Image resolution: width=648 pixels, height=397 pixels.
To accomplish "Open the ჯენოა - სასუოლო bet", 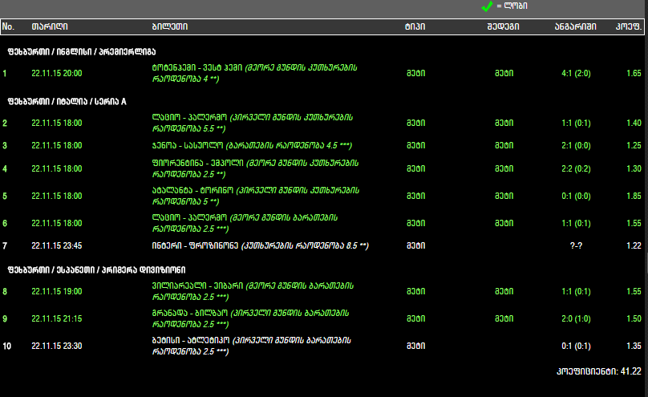I will (x=252, y=145).
